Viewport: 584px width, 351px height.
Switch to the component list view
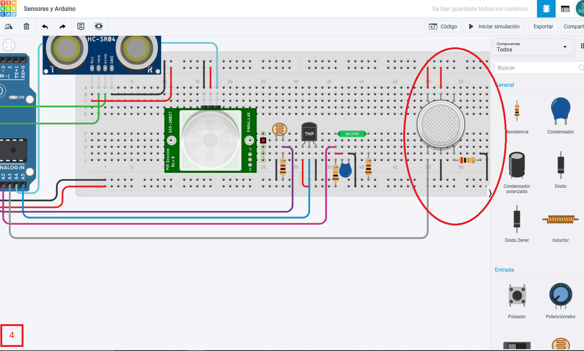(x=565, y=9)
